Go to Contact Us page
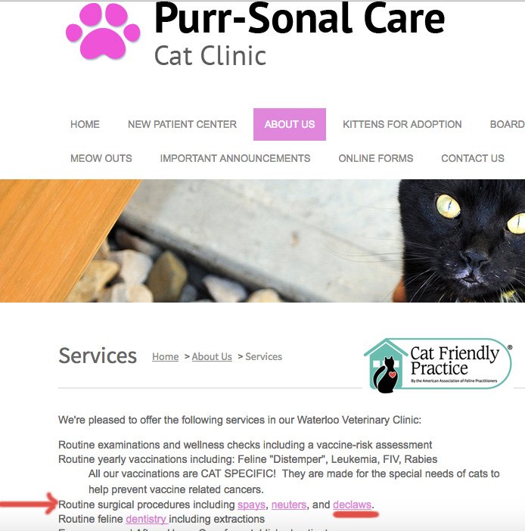 pyautogui.click(x=473, y=158)
